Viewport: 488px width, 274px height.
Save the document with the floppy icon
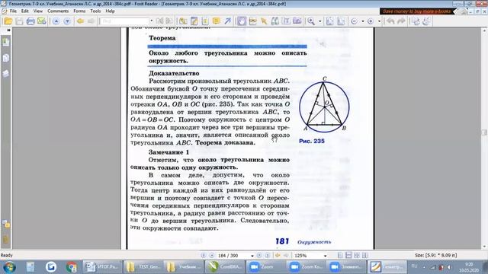(19, 21)
